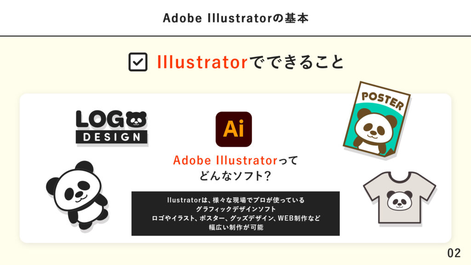
Task: Select the heading Illustratorでできること
Action: click(251, 62)
